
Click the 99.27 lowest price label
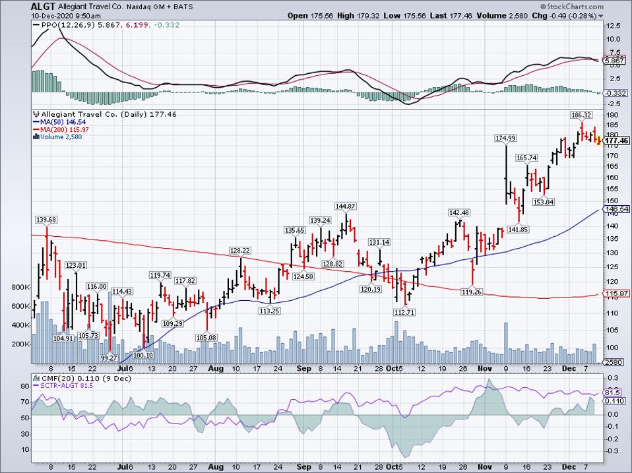pos(109,358)
